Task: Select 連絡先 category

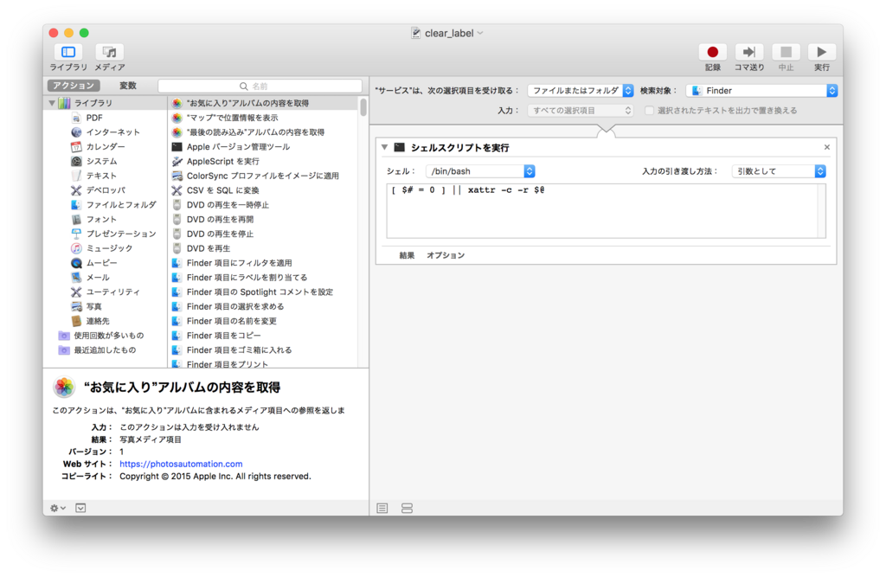Action: pyautogui.click(x=97, y=321)
